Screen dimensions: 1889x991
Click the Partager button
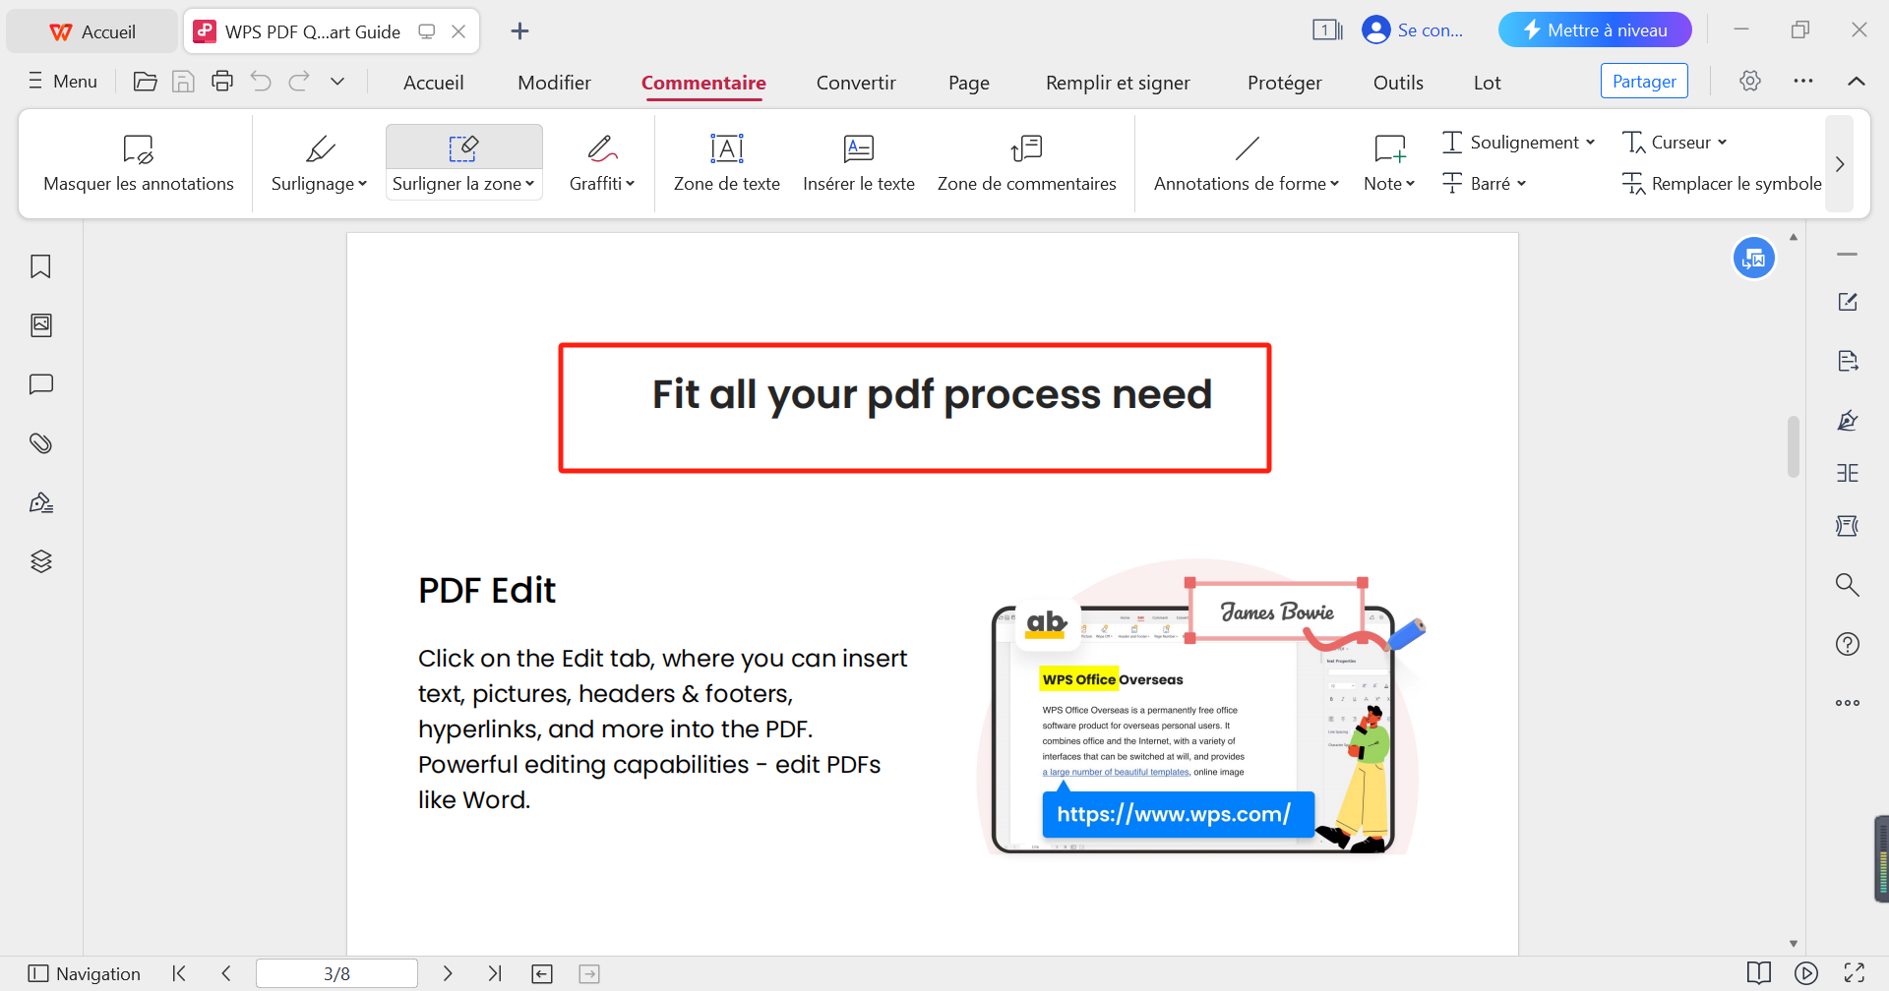pyautogui.click(x=1645, y=81)
